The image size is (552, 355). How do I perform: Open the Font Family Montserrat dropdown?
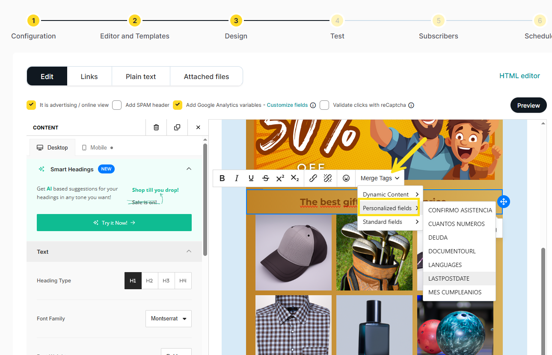169,319
